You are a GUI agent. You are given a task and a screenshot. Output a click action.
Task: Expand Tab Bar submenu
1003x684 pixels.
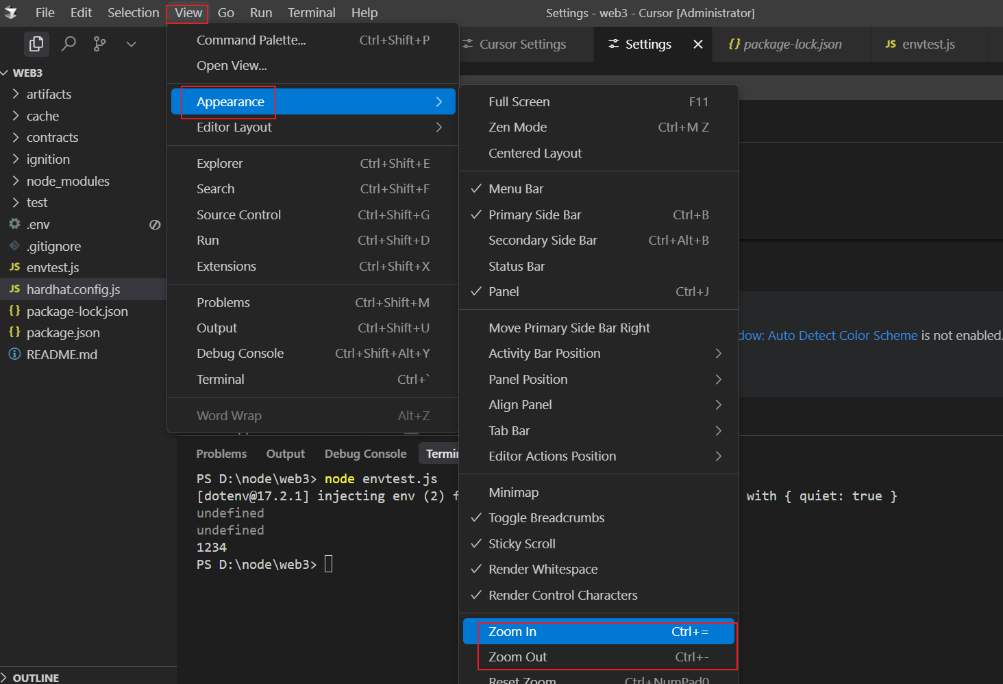pos(599,430)
